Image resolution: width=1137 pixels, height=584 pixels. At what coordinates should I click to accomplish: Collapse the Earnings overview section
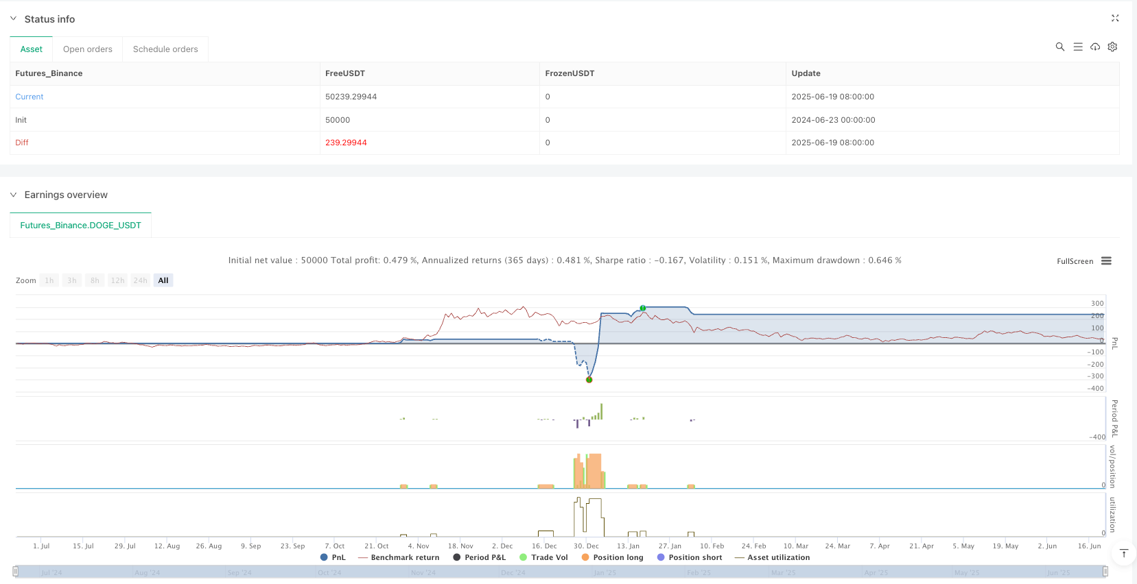(13, 195)
